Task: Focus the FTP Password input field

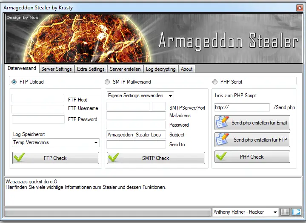Action: click(x=38, y=119)
